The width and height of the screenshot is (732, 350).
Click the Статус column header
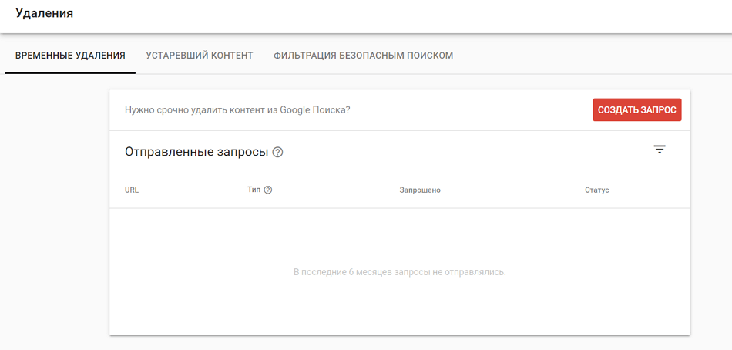596,190
